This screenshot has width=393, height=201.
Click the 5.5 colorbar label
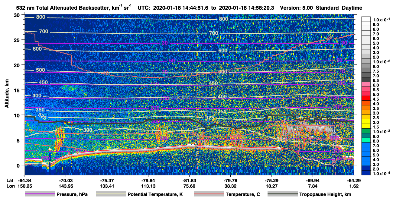[376, 90]
